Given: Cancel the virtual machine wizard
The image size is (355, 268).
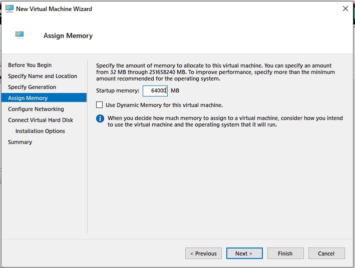Looking at the screenshot, I should click(326, 253).
